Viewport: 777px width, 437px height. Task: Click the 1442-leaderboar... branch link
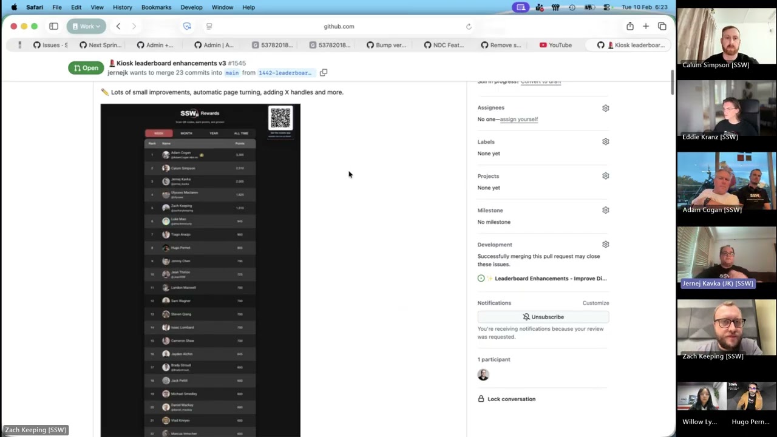[x=285, y=73]
